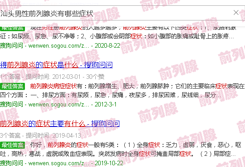Click the 最佳答案 badge in the 2019 result
This screenshot has width=245, height=167.
pyautogui.click(x=12, y=145)
